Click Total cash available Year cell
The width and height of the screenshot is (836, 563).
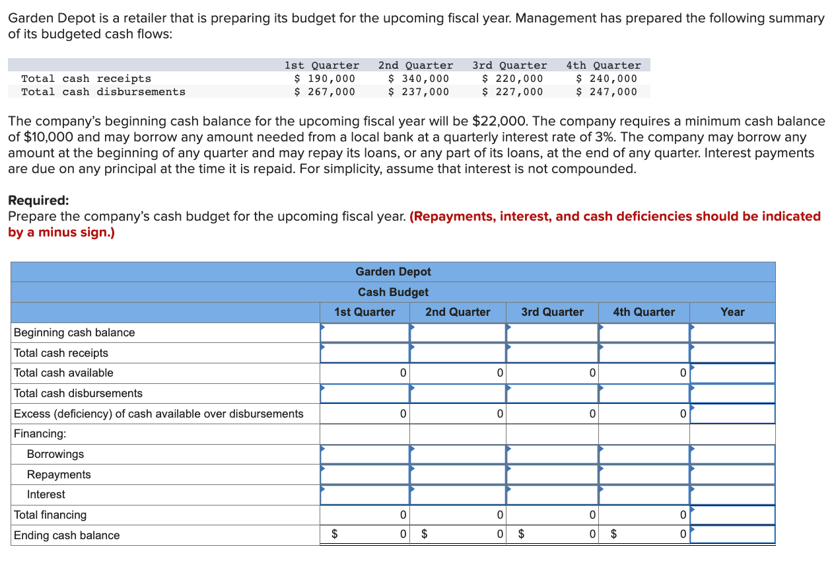point(732,373)
